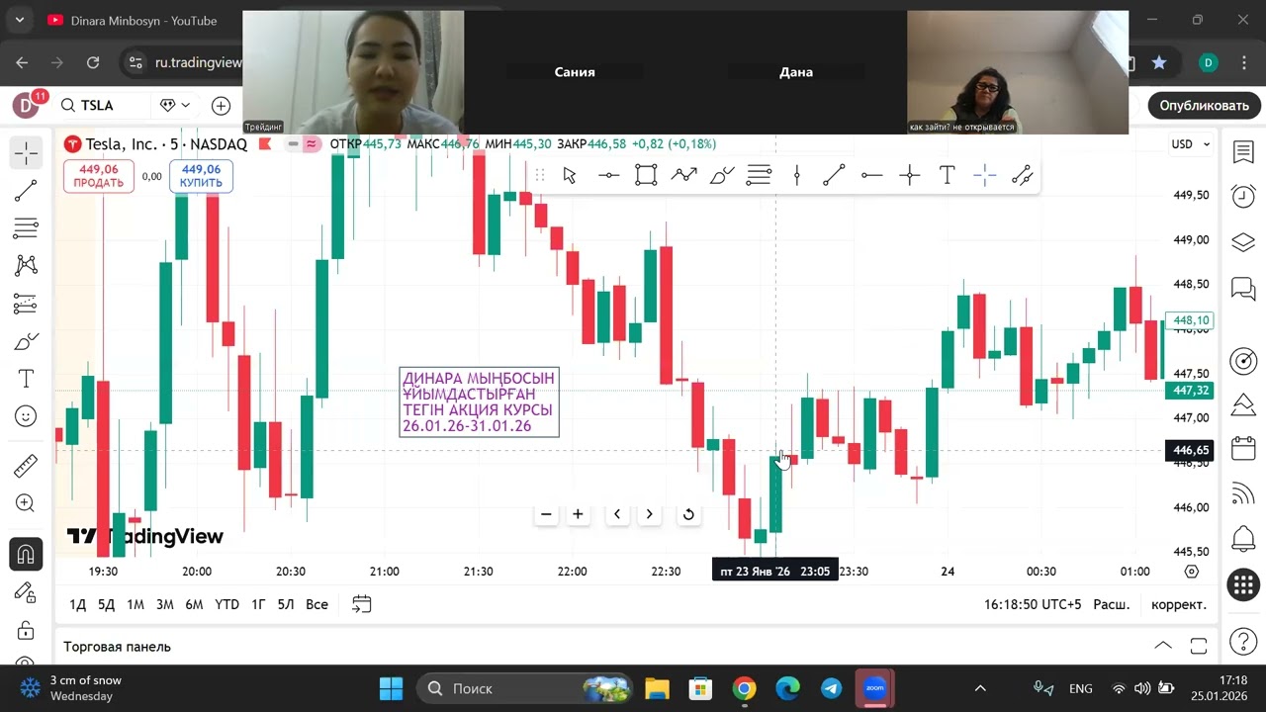Click the blue КУПИТЬ buy button
The image size is (1266, 712).
click(201, 176)
